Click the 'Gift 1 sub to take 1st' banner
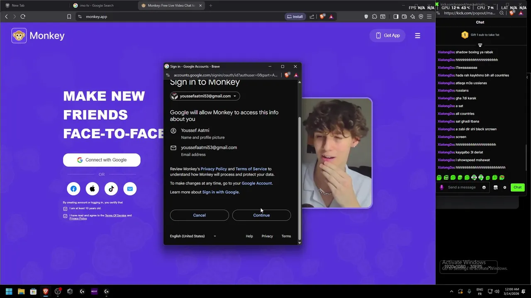 (x=480, y=35)
